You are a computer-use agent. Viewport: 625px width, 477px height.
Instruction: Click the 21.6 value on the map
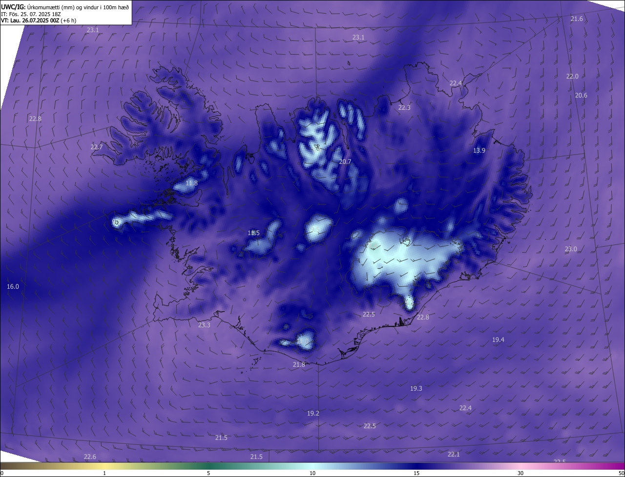[x=577, y=19]
